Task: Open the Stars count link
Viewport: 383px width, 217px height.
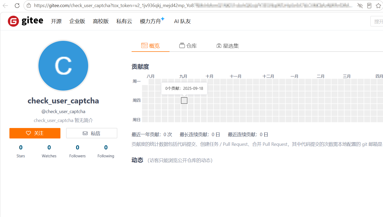Action: [x=21, y=151]
